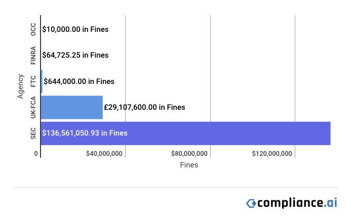
Task: Click the $644,000.00 in Fines label
Action: coord(79,81)
